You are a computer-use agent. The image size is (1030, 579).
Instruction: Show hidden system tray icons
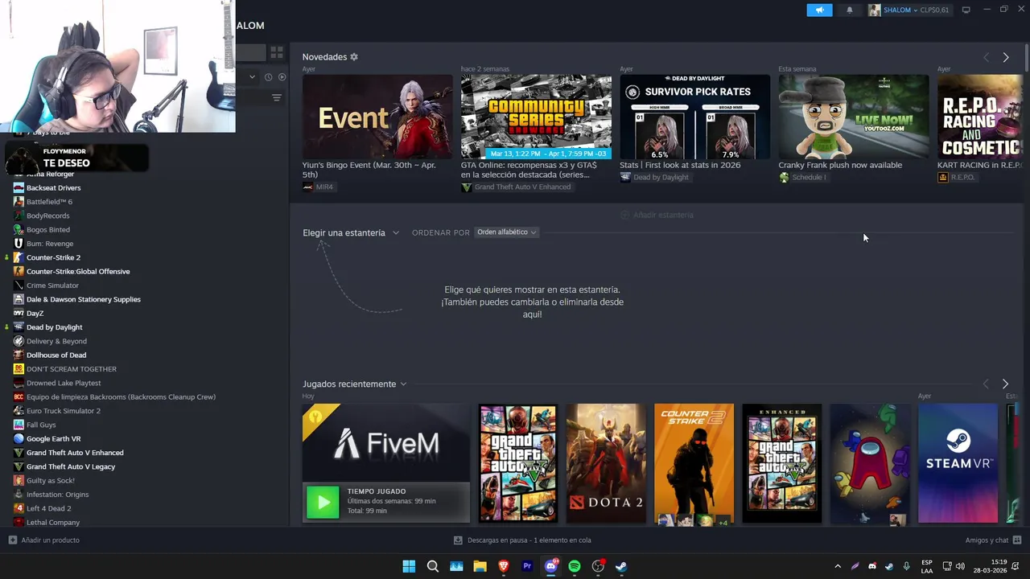tap(838, 566)
